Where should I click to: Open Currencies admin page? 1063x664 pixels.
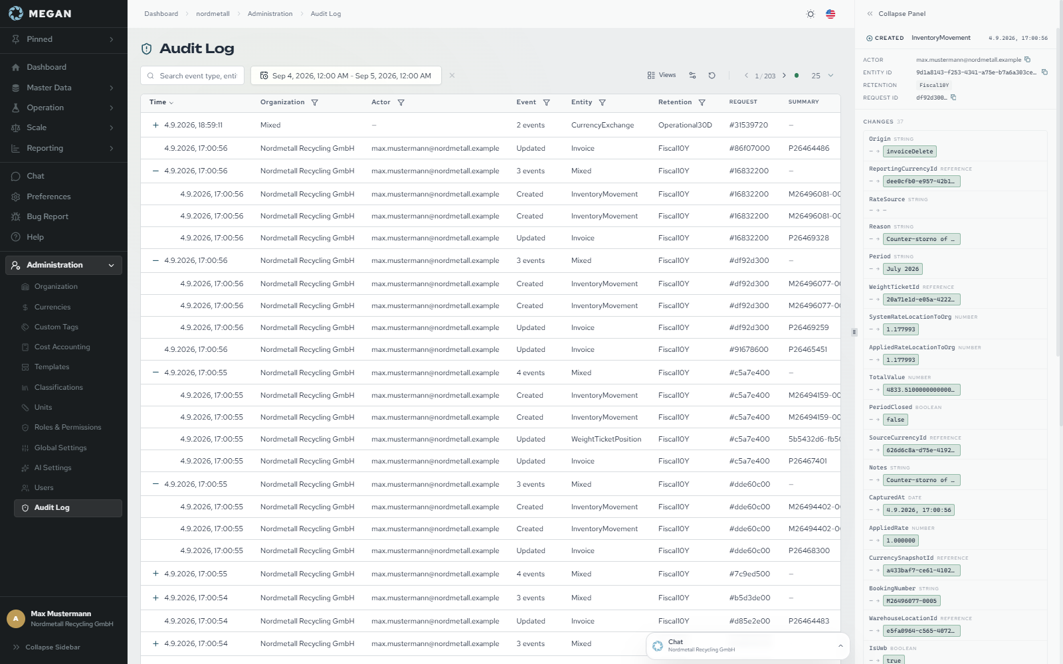[68, 307]
